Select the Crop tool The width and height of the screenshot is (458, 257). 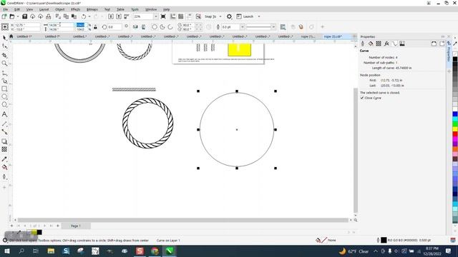coord(4,55)
